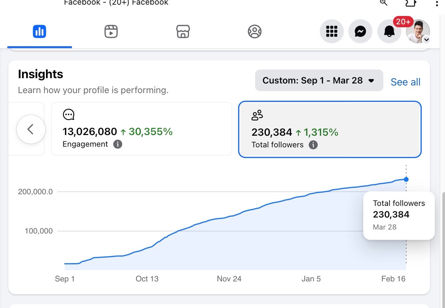Open account menu via profile picture
Viewport: 445px width, 308px height.
tap(418, 32)
